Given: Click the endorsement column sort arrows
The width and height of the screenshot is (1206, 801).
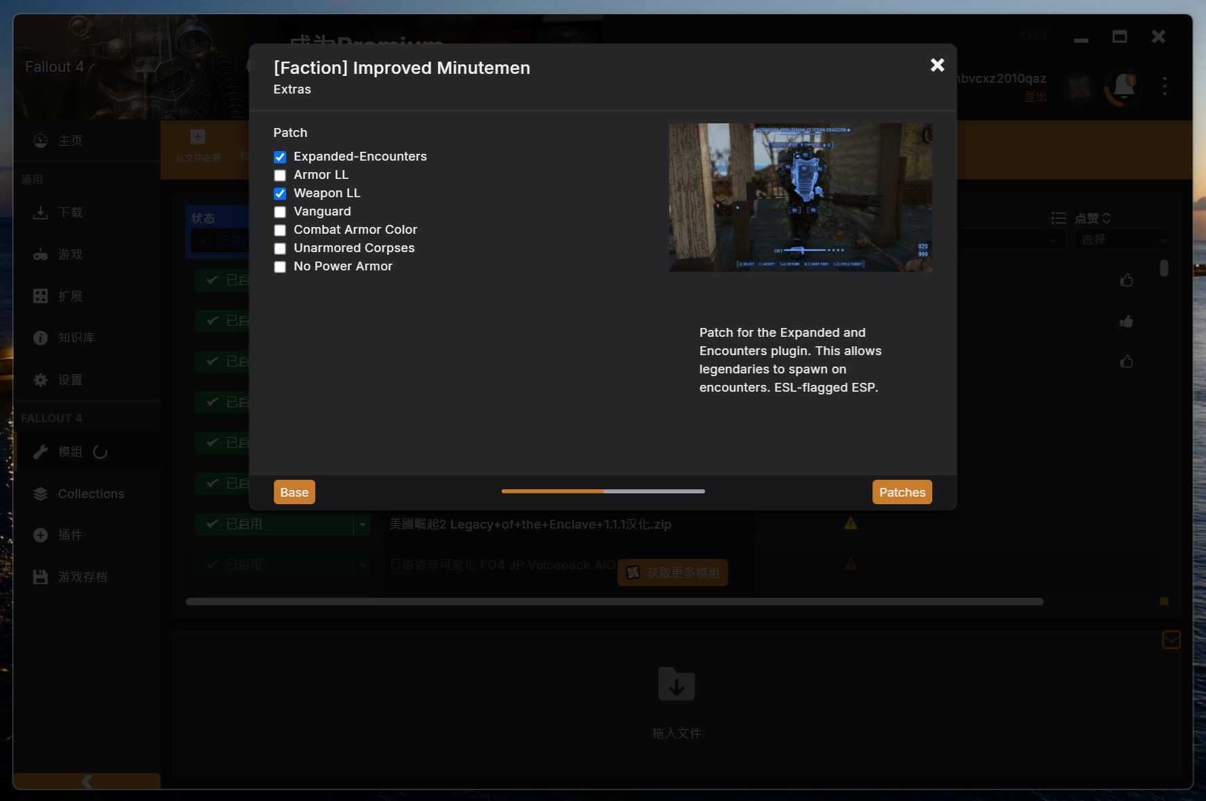Looking at the screenshot, I should [1106, 218].
